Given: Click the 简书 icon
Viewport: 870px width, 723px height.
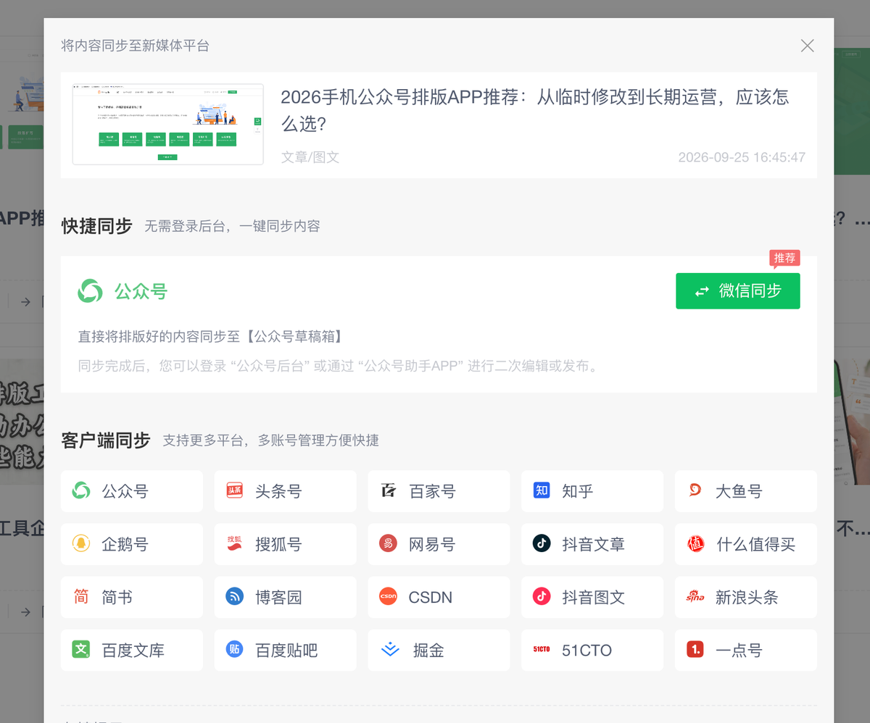Looking at the screenshot, I should pos(81,597).
